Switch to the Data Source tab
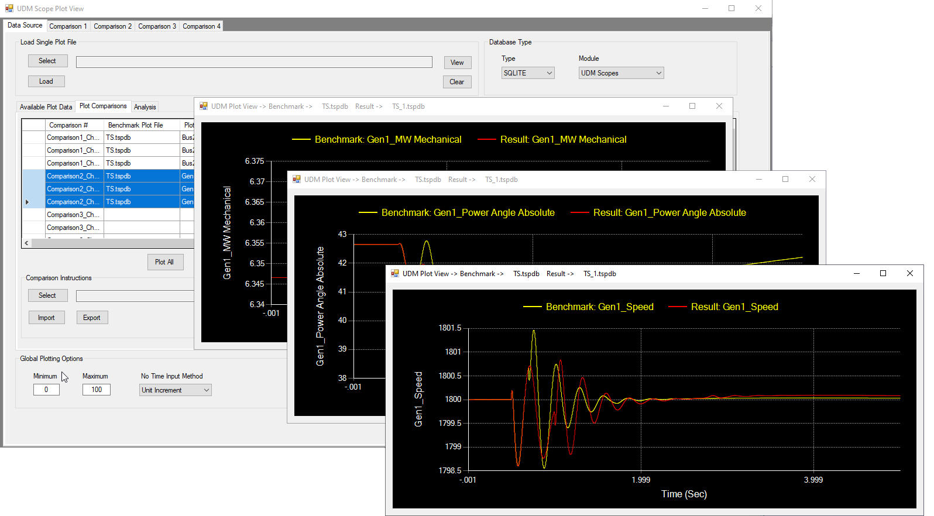Viewport: 934px width, 516px height. point(25,25)
